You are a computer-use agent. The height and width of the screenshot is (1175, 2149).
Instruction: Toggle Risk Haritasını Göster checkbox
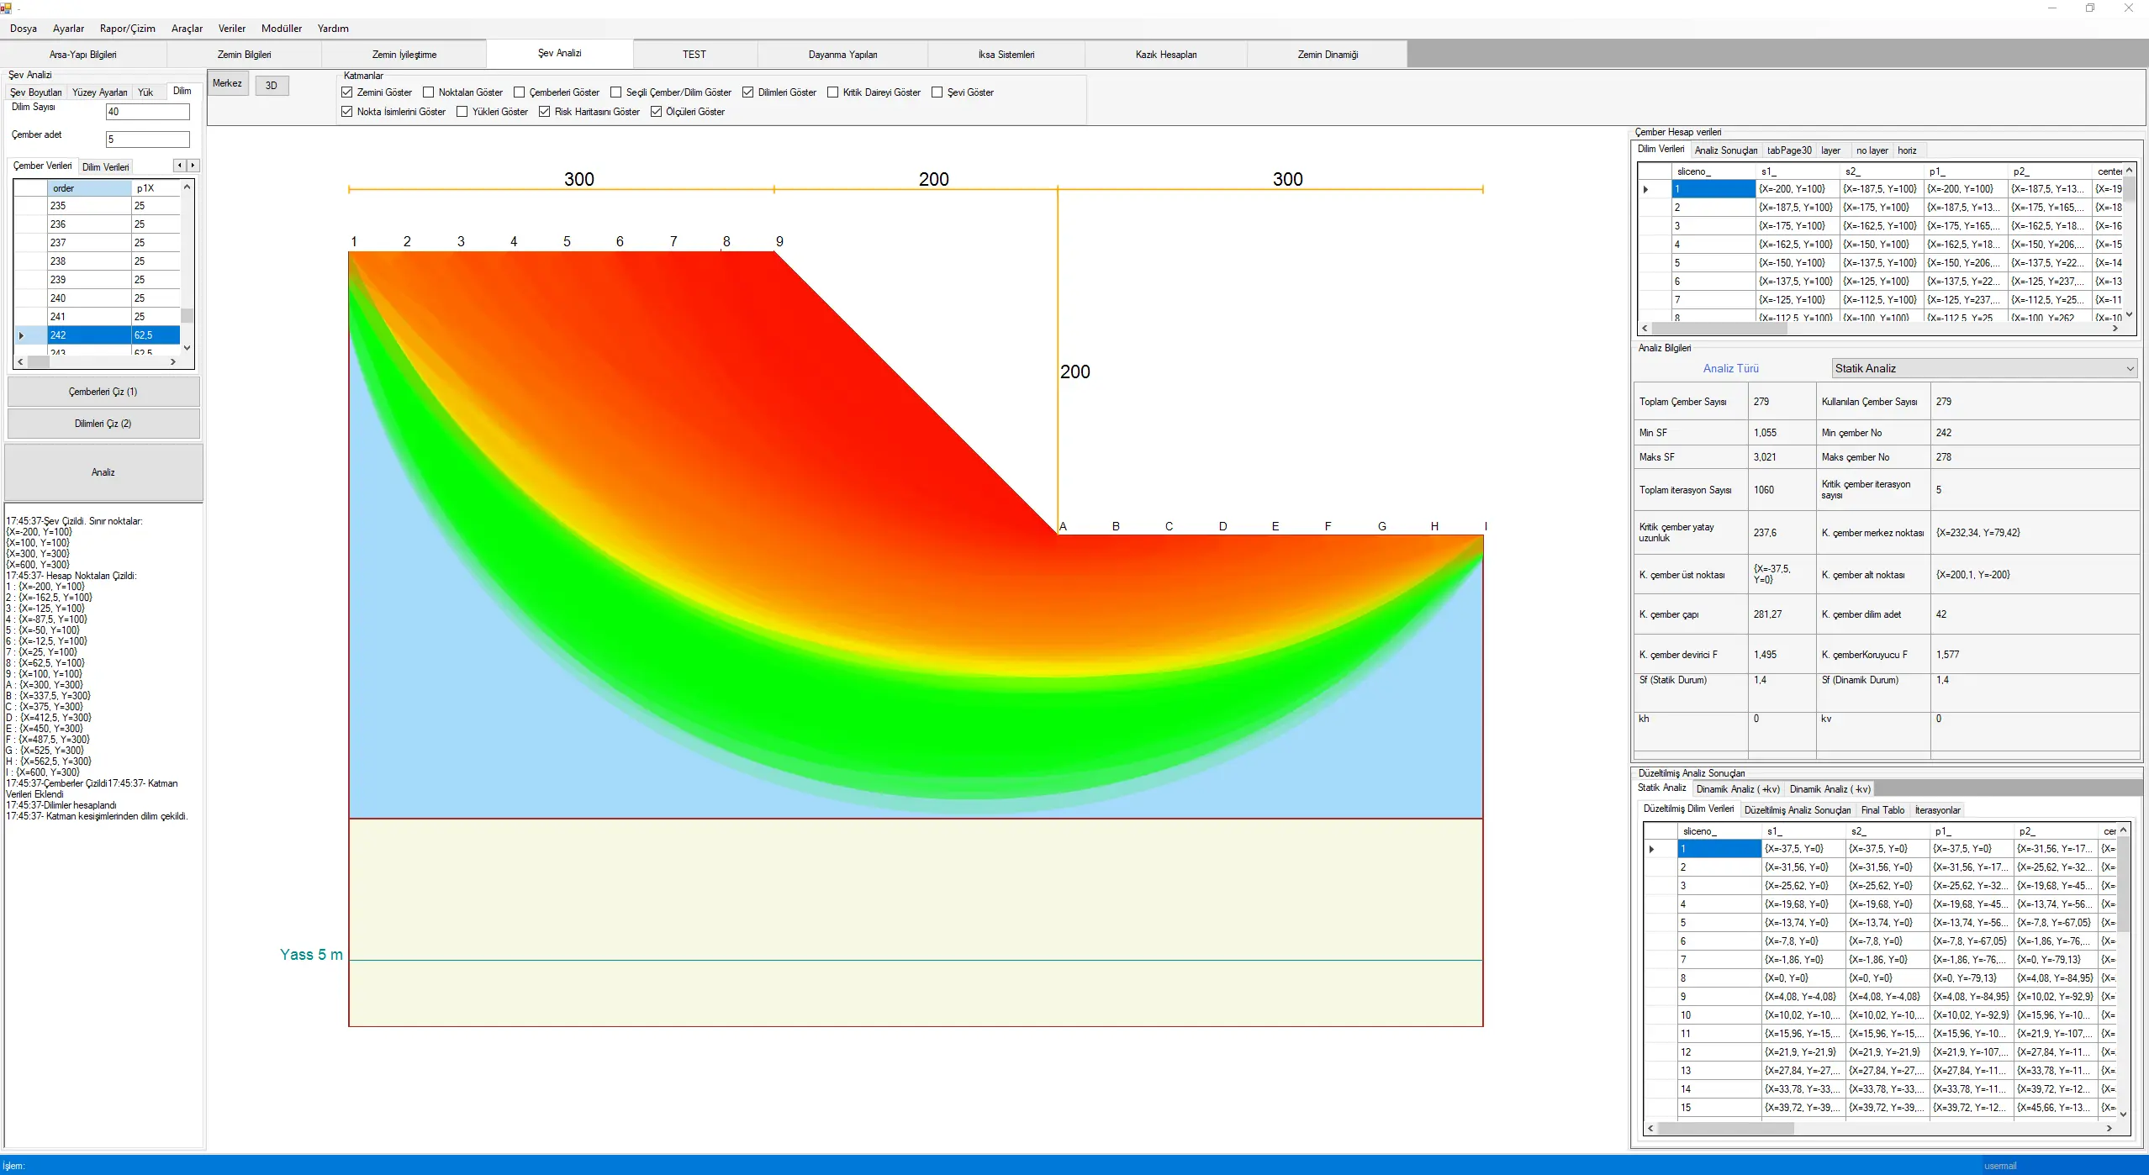pos(545,112)
